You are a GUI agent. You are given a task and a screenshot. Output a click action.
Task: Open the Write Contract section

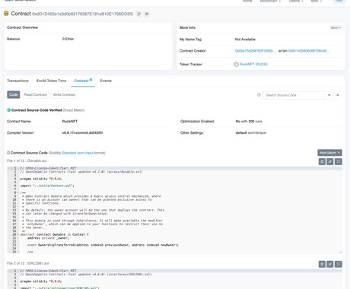pos(64,95)
